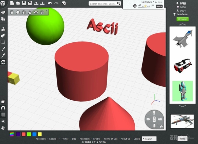Toggle the magnet snap option
The width and height of the screenshot is (198, 144).
pos(3,108)
